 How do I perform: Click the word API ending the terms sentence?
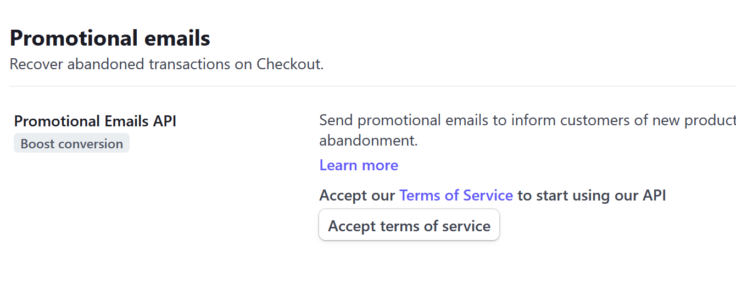[x=654, y=196]
